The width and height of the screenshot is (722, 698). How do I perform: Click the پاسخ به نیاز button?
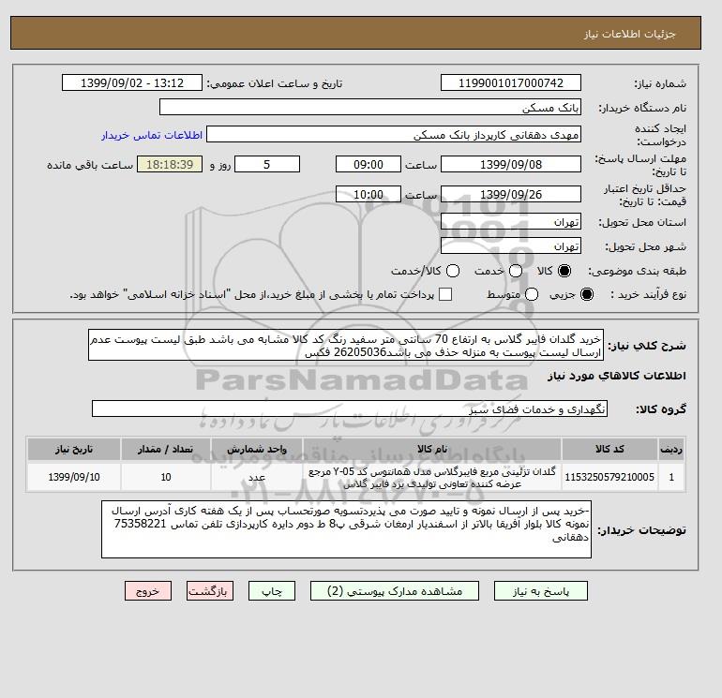coord(541,591)
